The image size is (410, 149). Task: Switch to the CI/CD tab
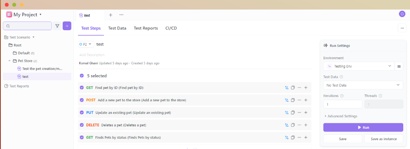click(171, 28)
